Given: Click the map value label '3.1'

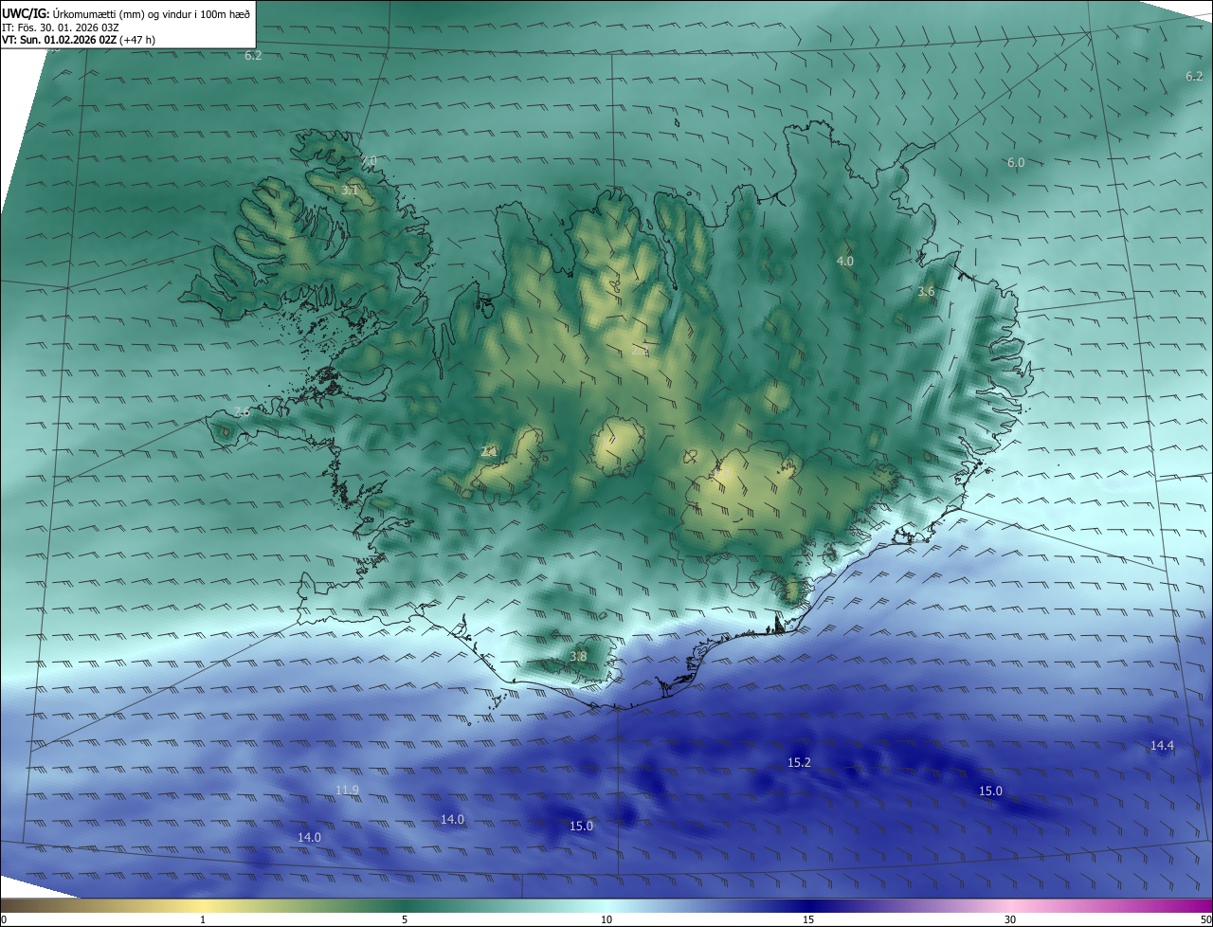Looking at the screenshot, I should coord(350,191).
